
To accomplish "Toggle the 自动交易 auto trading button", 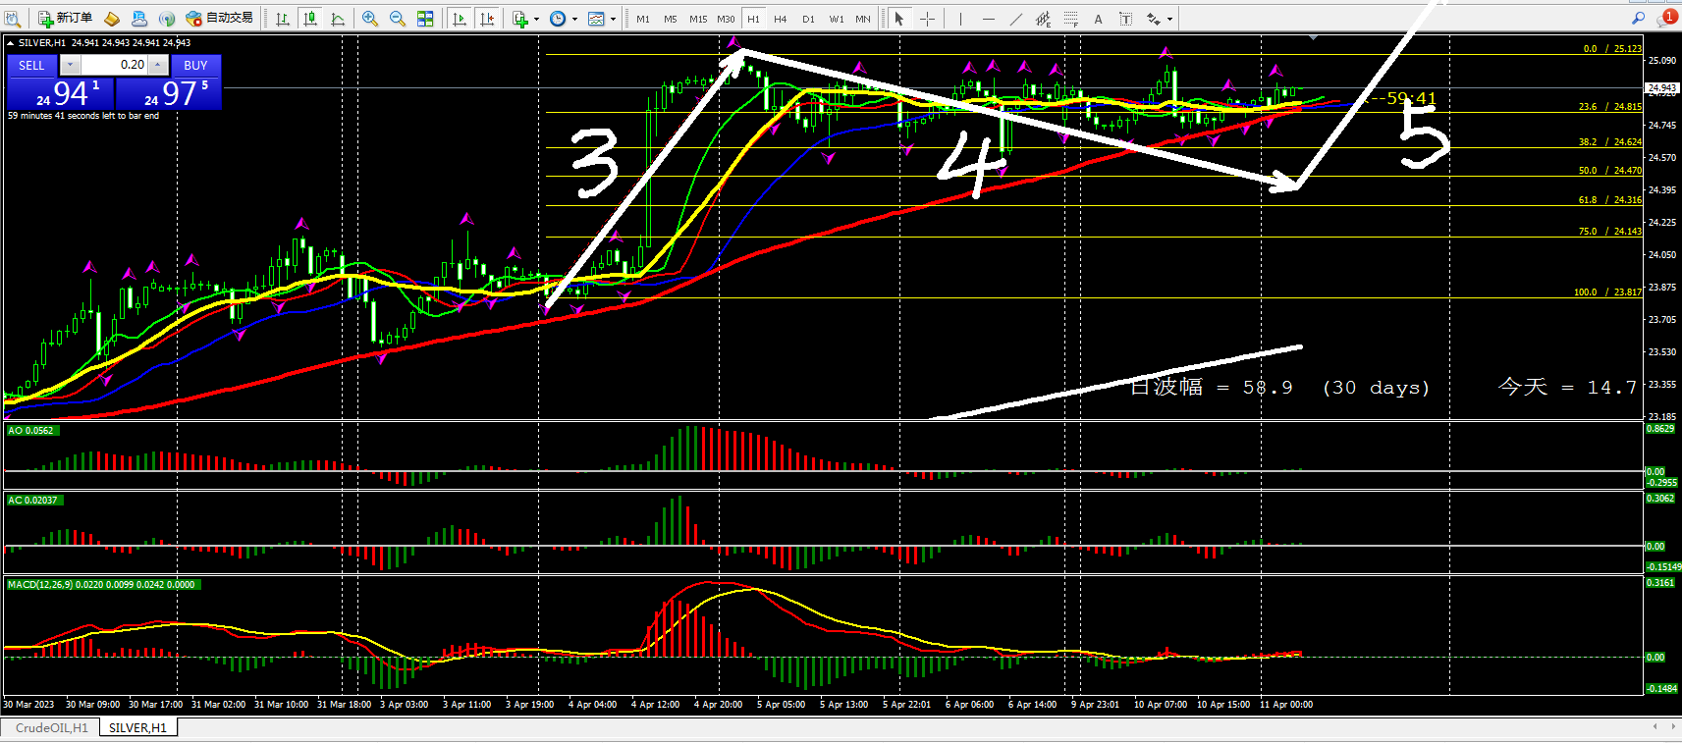I will click(x=220, y=18).
